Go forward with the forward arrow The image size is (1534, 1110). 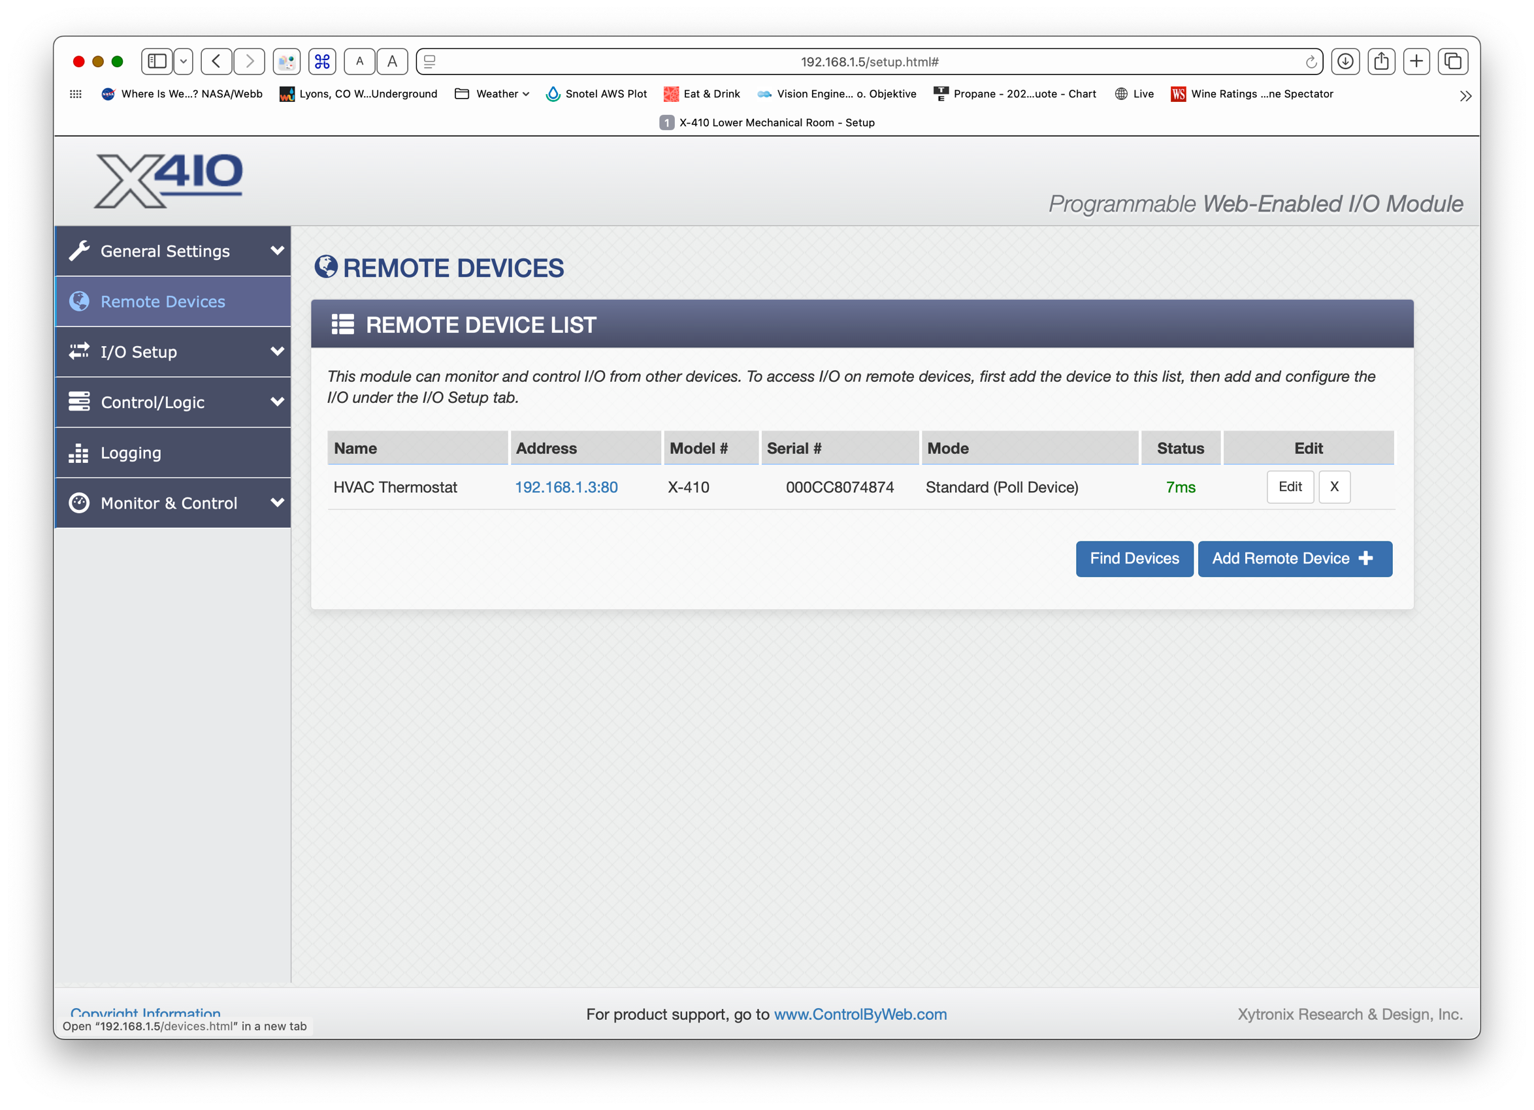coord(250,61)
